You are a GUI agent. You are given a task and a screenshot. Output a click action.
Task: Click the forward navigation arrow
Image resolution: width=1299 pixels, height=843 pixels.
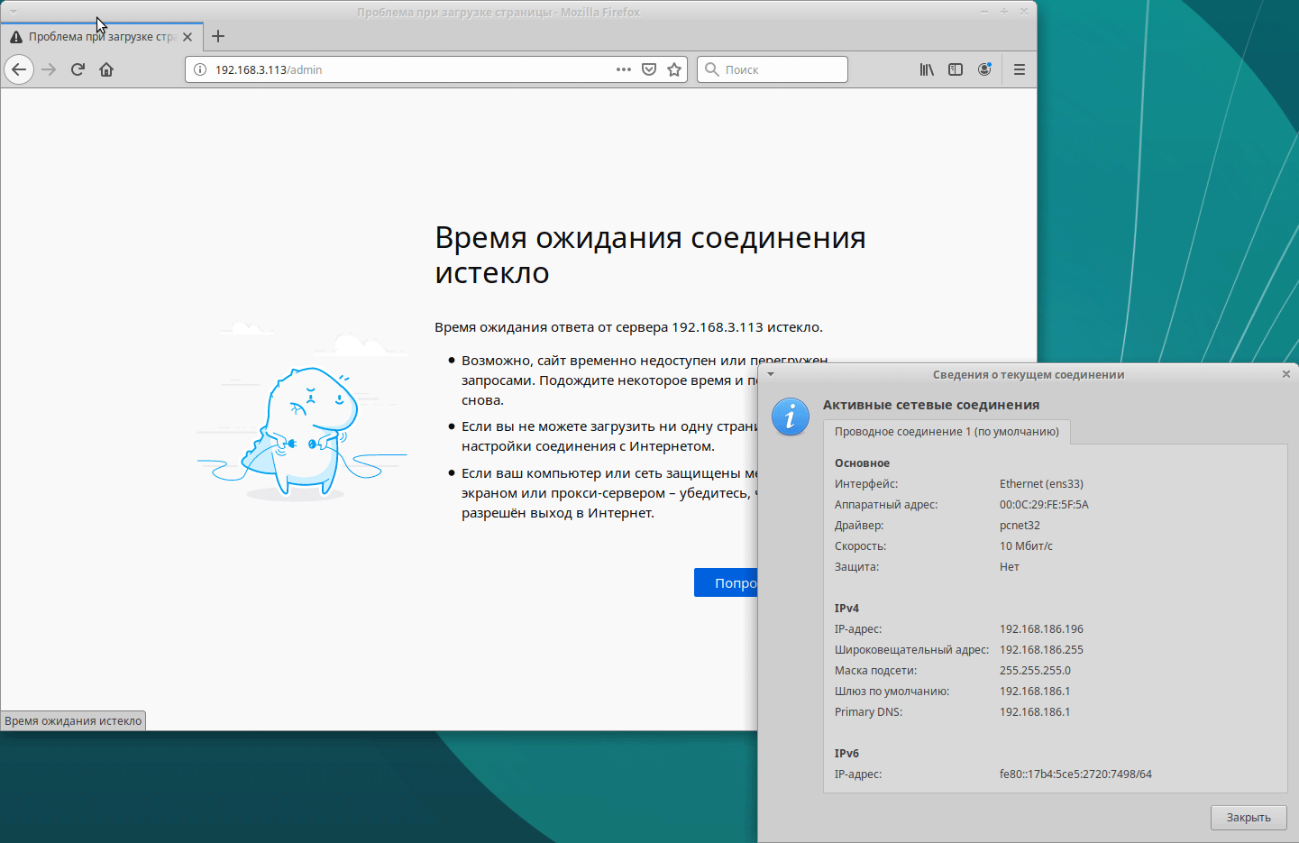(x=49, y=69)
